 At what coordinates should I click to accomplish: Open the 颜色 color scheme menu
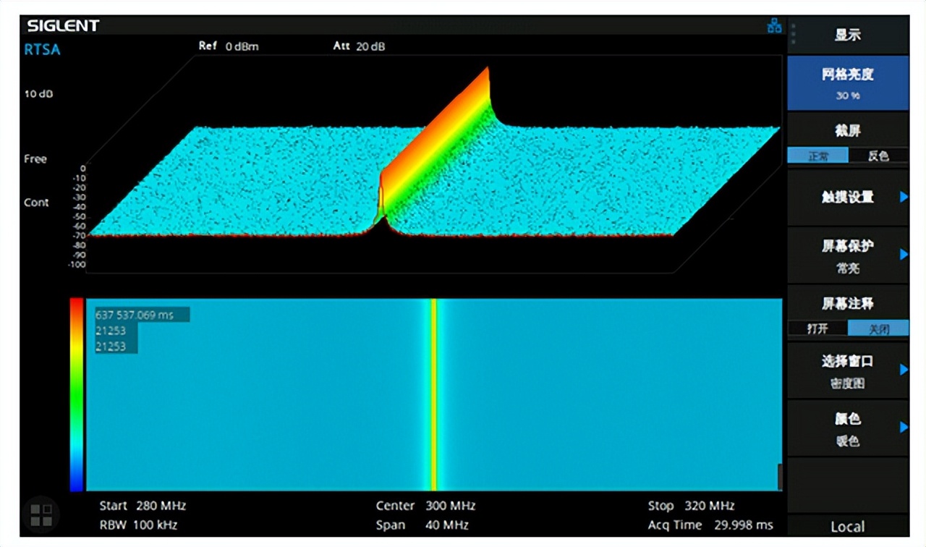(x=847, y=428)
